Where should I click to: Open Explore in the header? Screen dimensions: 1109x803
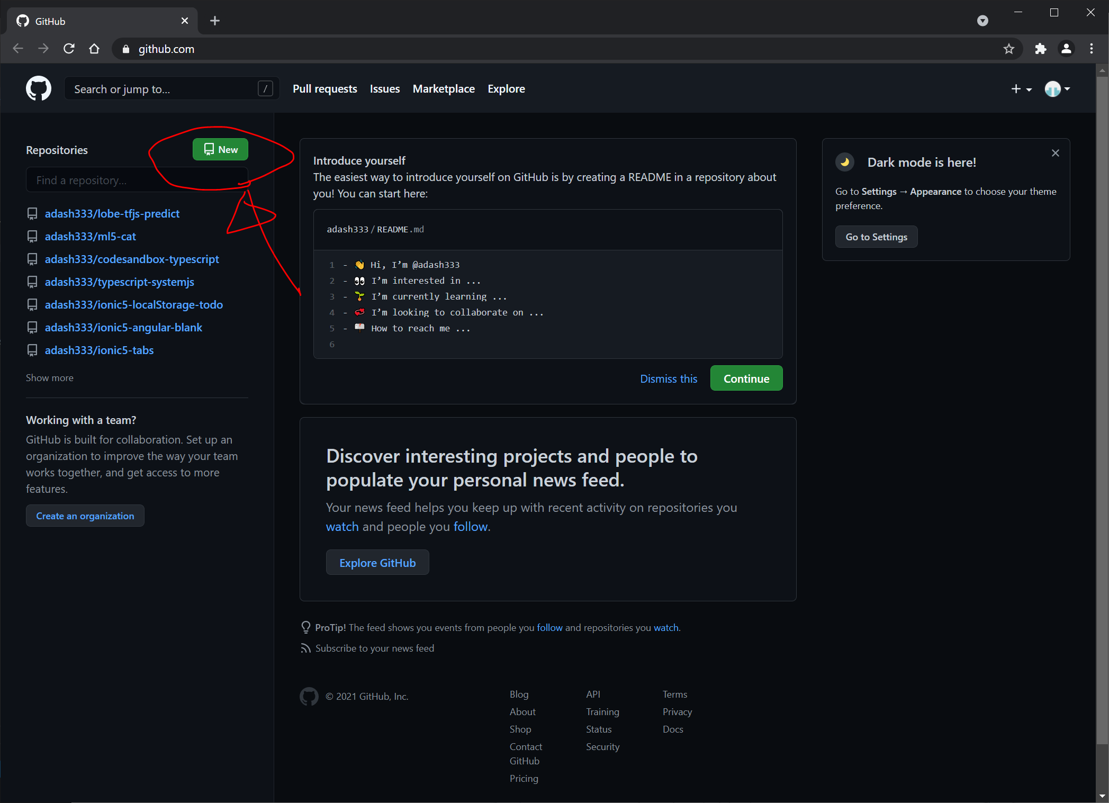(507, 89)
